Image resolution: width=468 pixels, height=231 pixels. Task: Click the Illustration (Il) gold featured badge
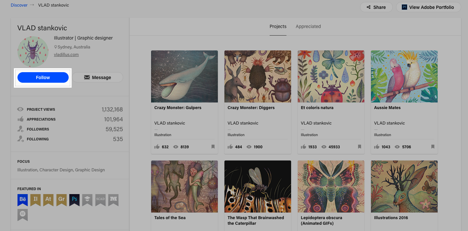pyautogui.click(x=35, y=200)
